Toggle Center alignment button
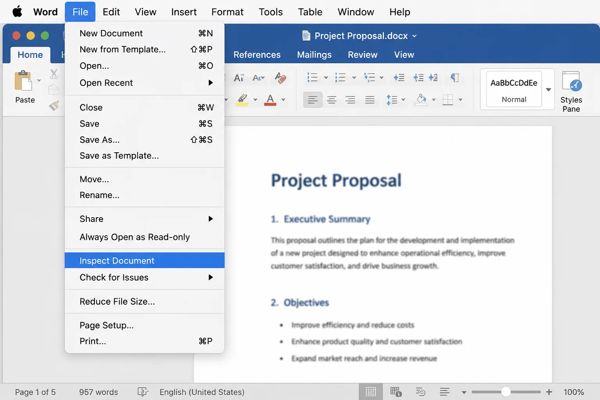600x400 pixels. (332, 100)
